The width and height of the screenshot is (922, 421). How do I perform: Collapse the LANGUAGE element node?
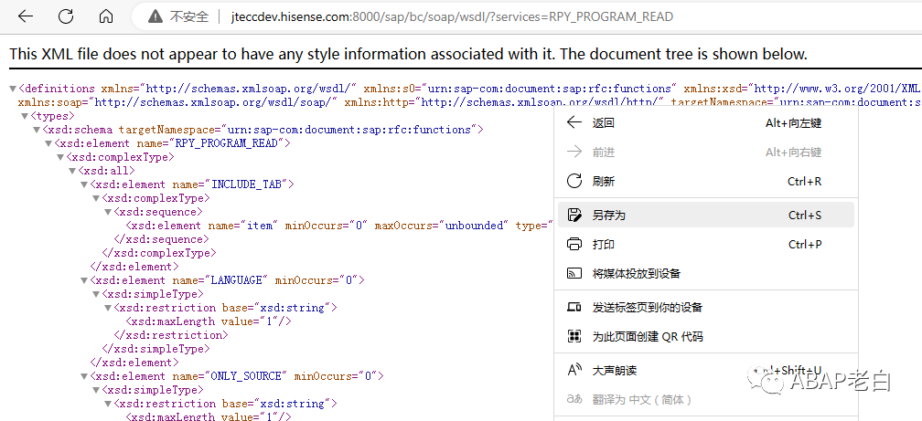pos(85,280)
